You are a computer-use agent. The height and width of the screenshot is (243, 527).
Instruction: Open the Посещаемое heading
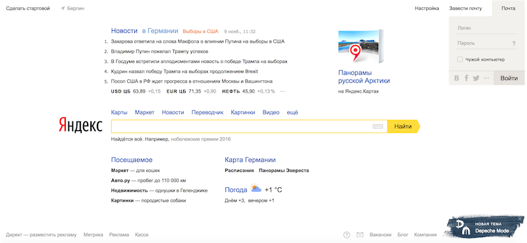(132, 160)
